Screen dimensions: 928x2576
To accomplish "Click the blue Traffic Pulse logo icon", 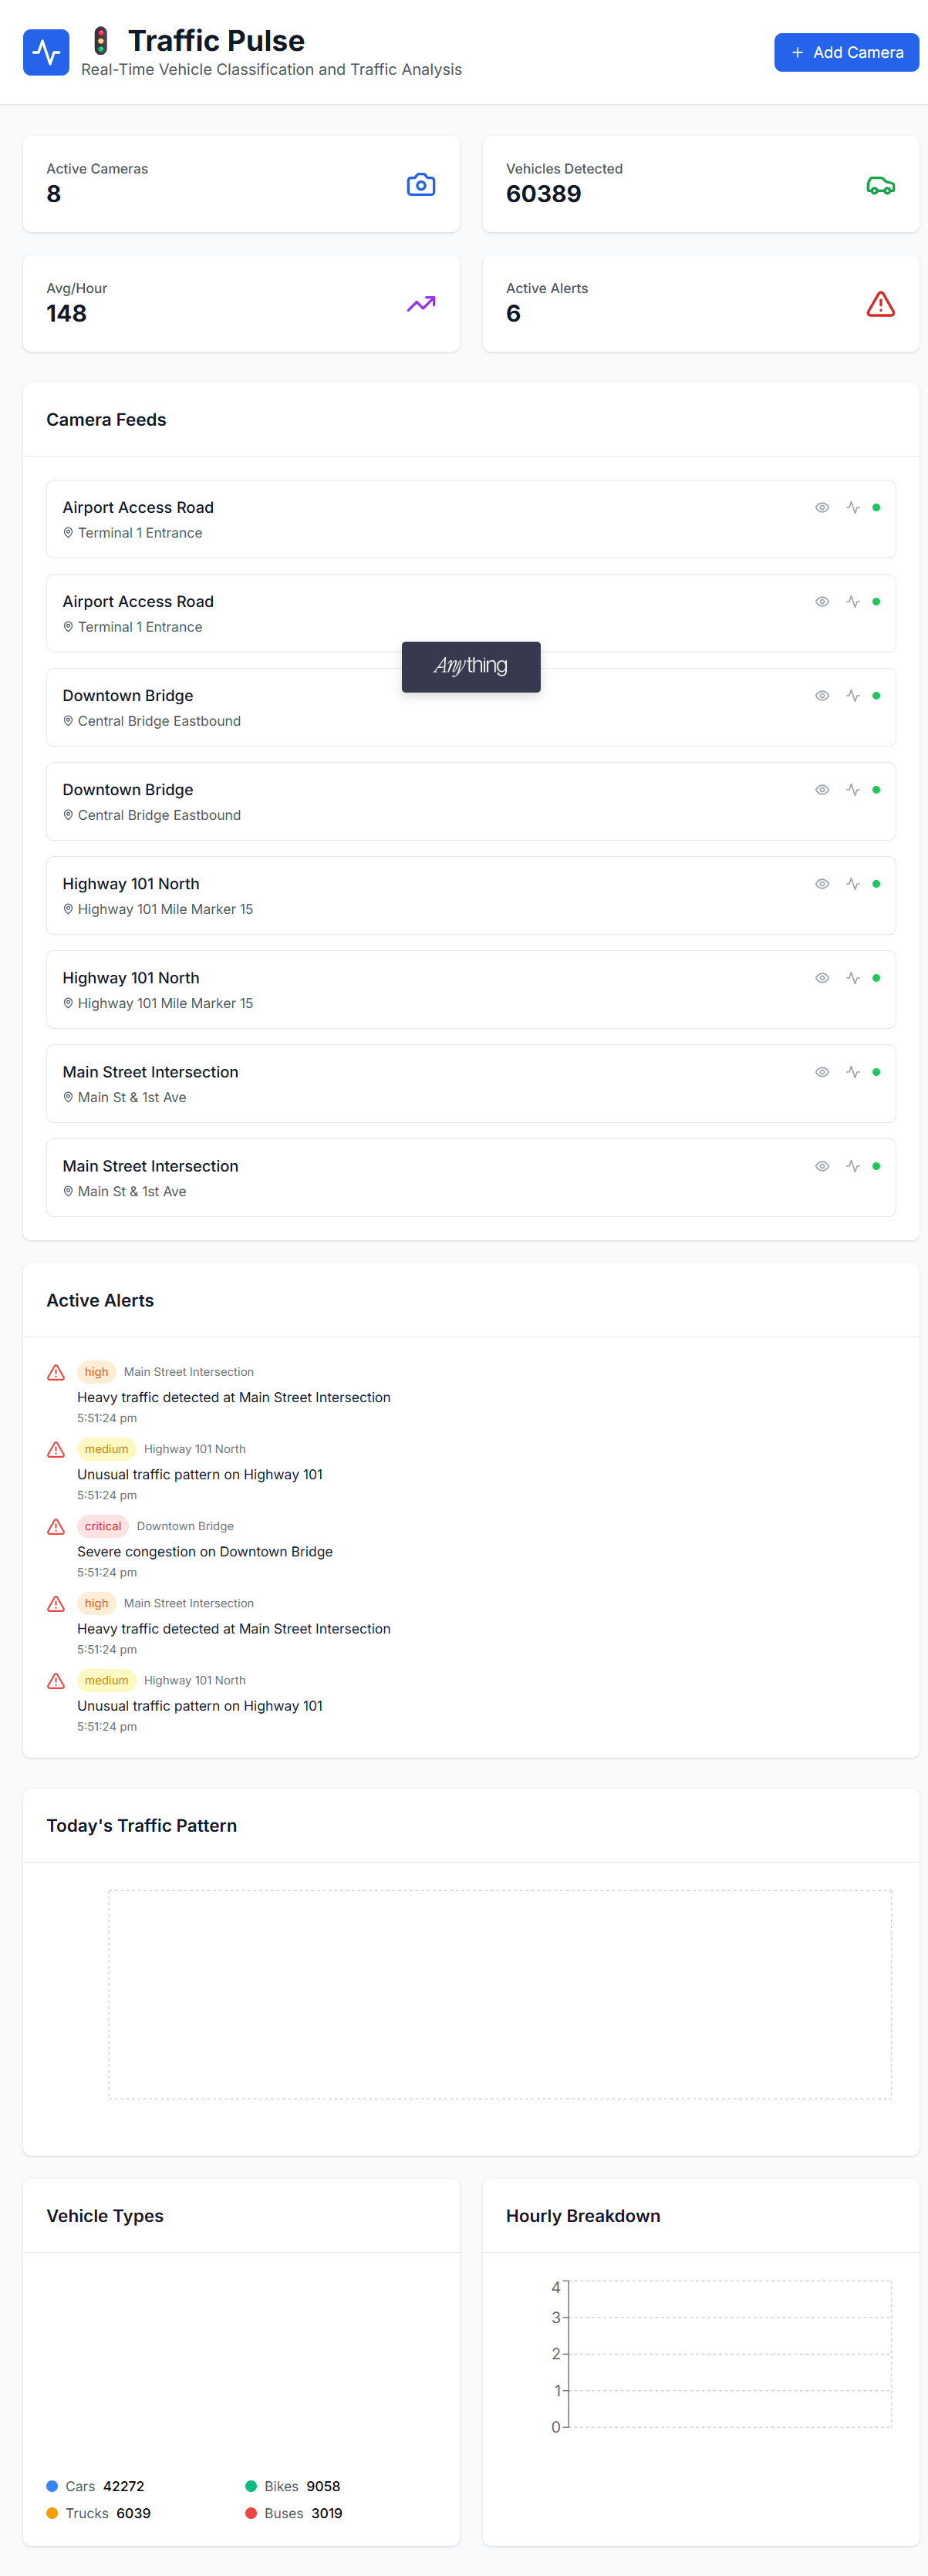I will 46,52.
